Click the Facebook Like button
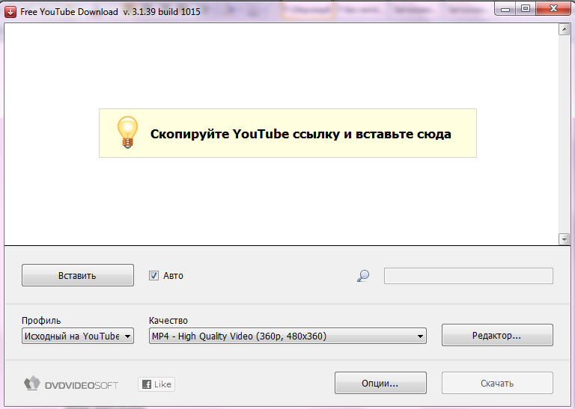 [156, 384]
